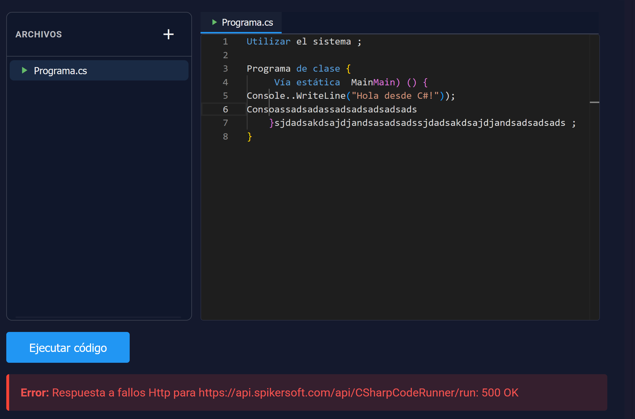The image size is (635, 419).
Task: Click the red Error message text
Action: (269, 393)
